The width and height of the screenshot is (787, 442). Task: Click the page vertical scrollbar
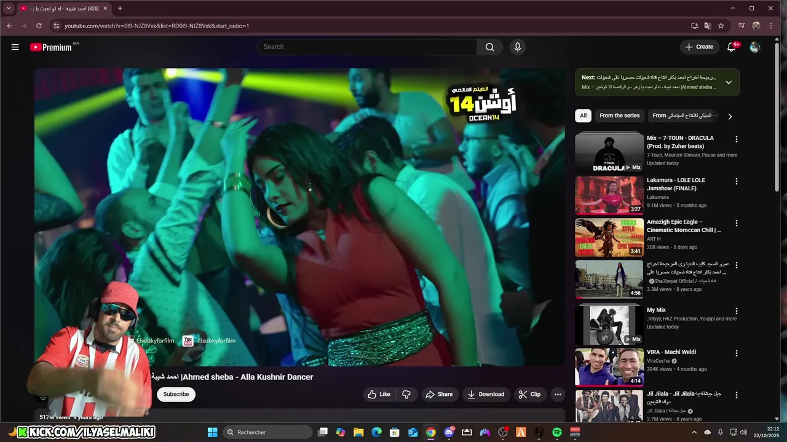777,117
